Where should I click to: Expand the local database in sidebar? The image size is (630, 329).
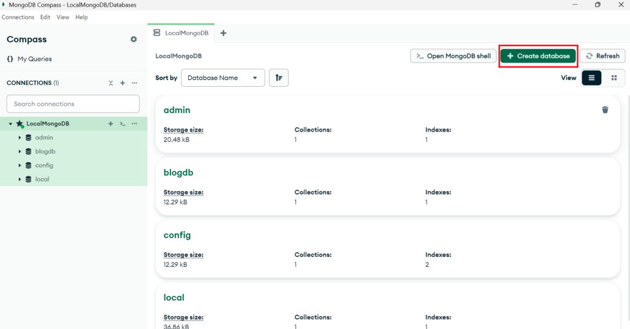(x=20, y=179)
